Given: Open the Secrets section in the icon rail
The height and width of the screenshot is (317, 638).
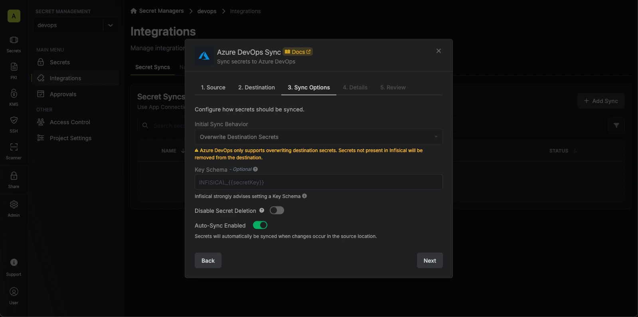Looking at the screenshot, I should (x=14, y=44).
